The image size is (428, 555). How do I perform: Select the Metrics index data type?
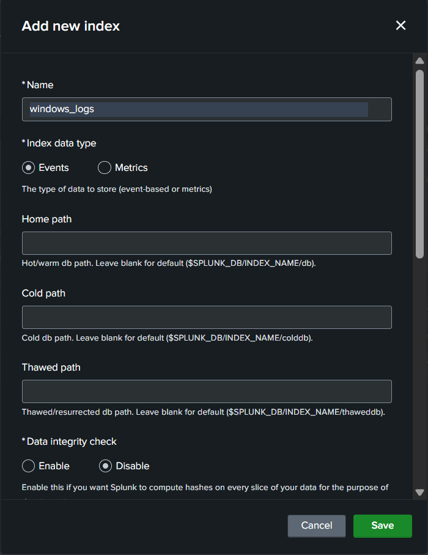pyautogui.click(x=105, y=167)
